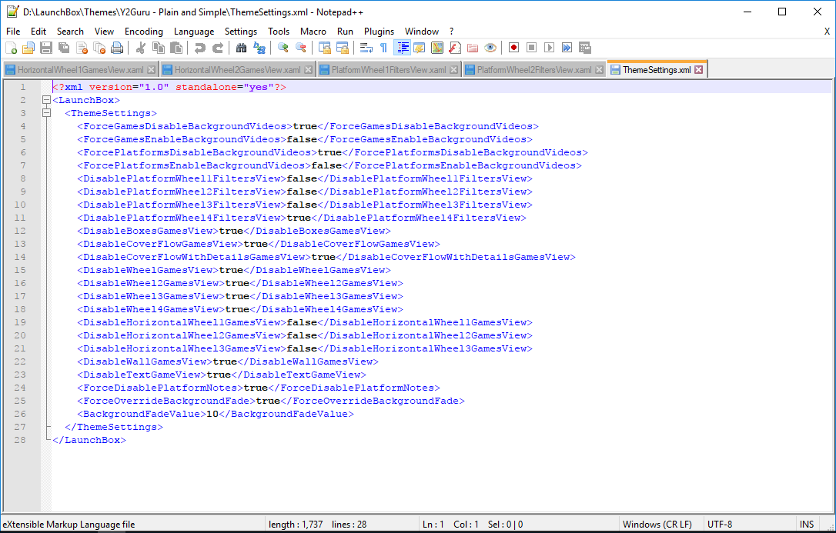
Task: Close the HorizontalWheel1GamesView.xaml tab
Action: click(152, 70)
